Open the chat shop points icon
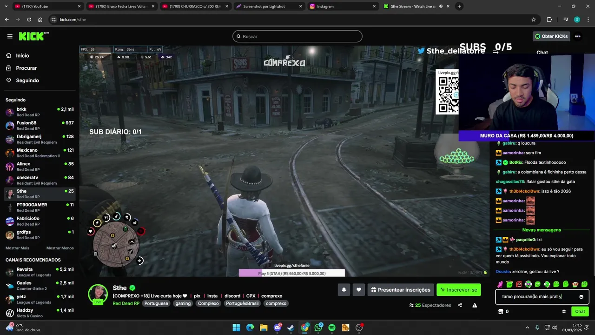The height and width of the screenshot is (335, 595). tap(500, 311)
